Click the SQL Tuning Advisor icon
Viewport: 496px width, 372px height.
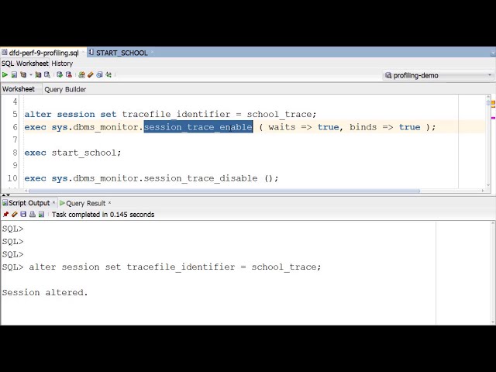click(x=47, y=74)
